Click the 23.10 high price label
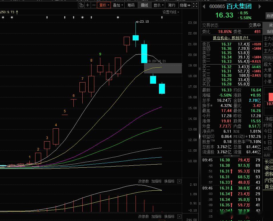 [144, 21]
